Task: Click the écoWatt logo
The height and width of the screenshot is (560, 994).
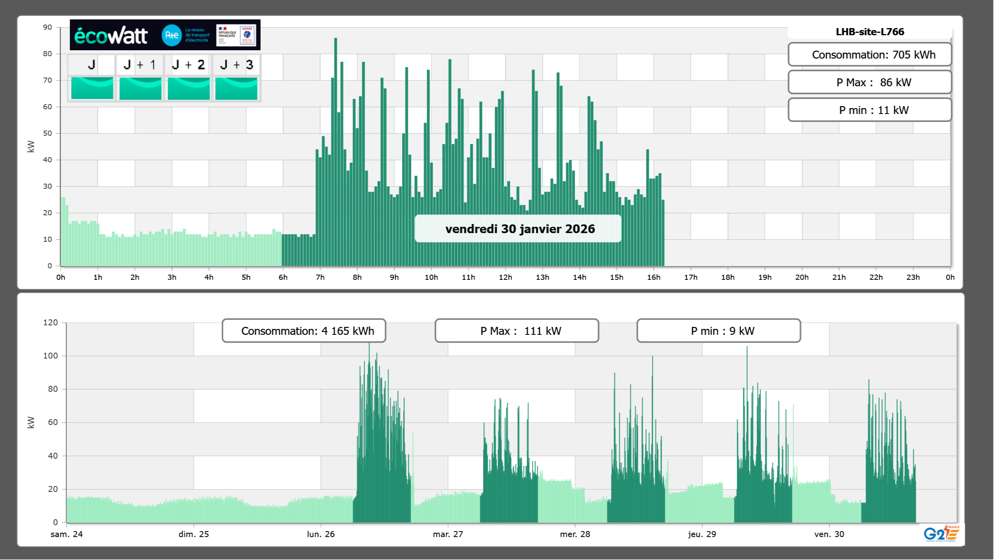Action: 111,36
